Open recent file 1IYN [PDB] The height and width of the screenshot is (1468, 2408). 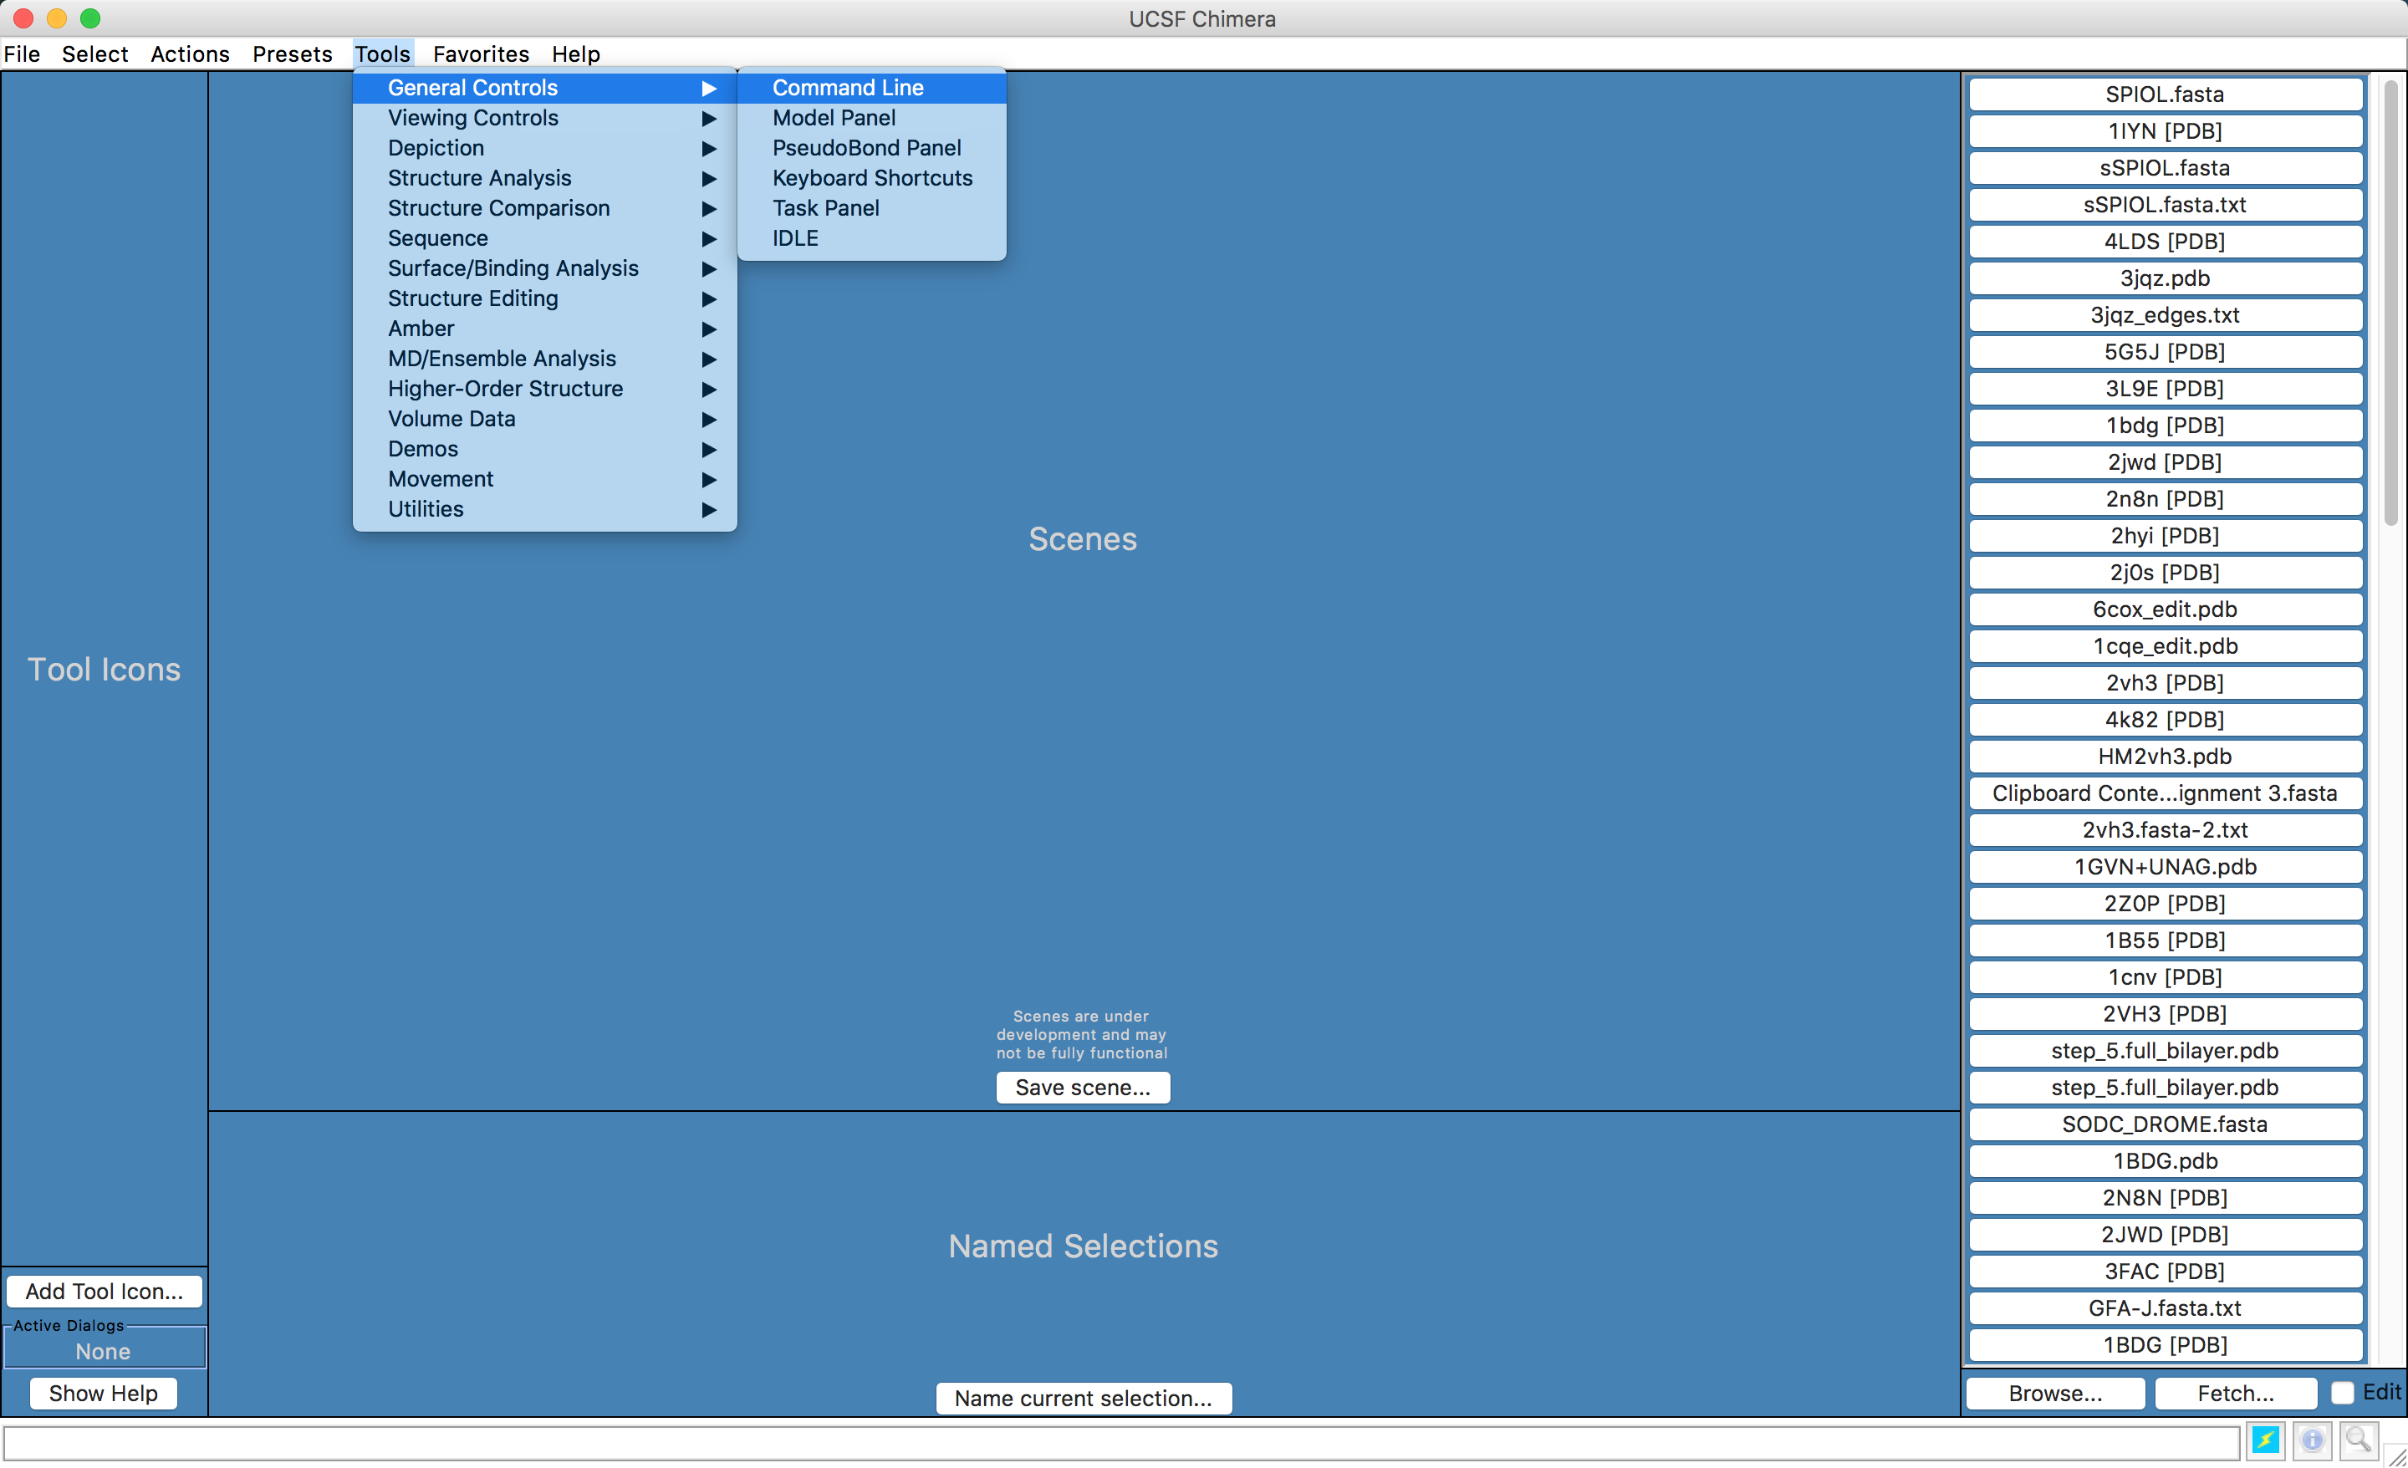2165,131
